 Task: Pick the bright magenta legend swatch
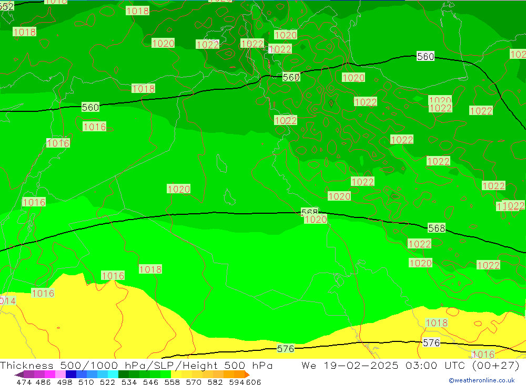tap(50, 374)
